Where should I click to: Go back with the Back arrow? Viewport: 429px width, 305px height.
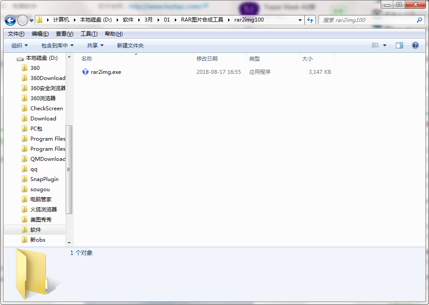click(x=11, y=20)
